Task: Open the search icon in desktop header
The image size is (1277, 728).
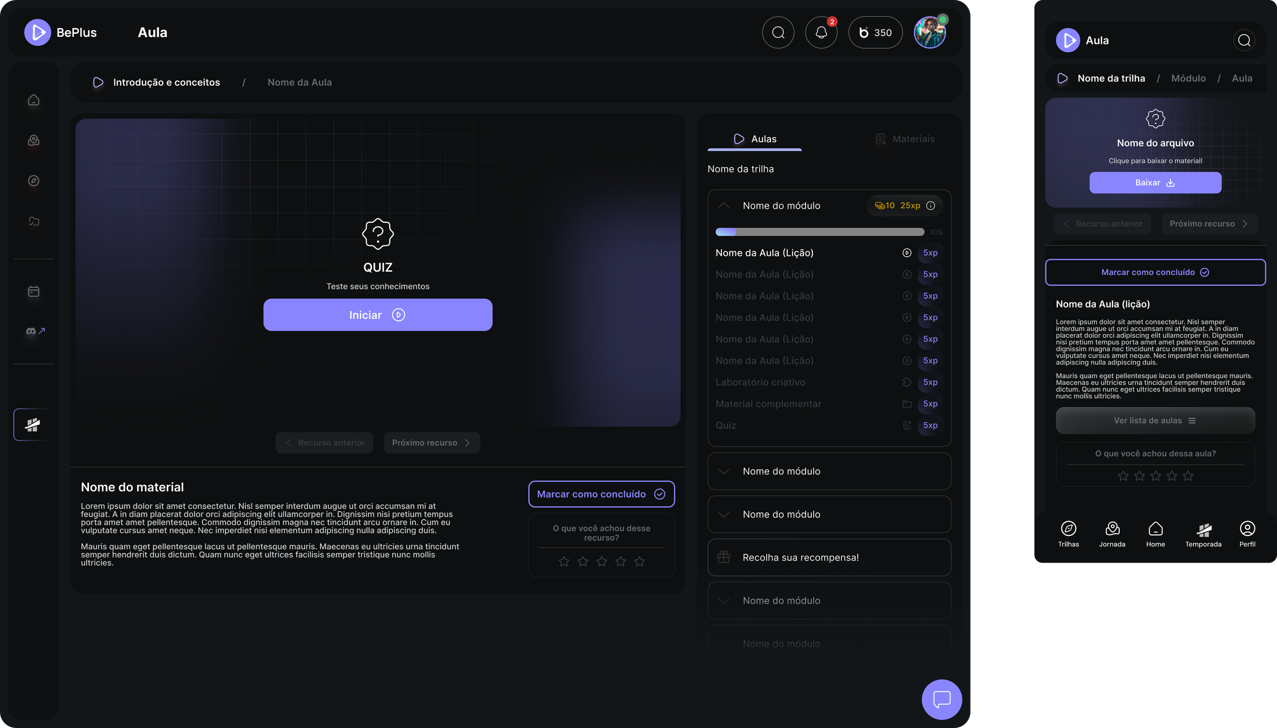Action: pyautogui.click(x=778, y=32)
